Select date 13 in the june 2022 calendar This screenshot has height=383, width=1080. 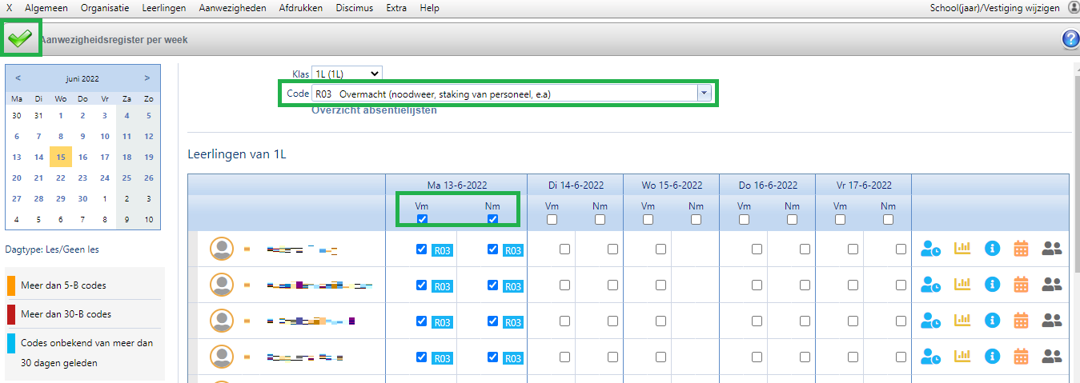17,157
